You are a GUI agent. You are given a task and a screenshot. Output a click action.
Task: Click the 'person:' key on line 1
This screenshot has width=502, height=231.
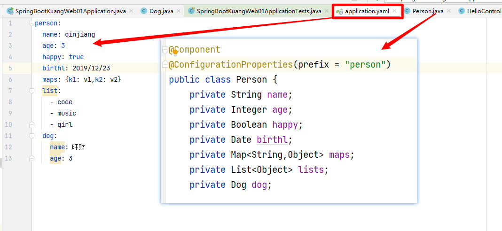47,23
